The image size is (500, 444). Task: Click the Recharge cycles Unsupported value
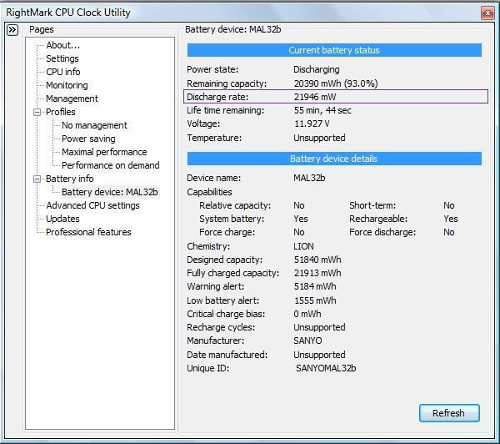click(x=319, y=327)
